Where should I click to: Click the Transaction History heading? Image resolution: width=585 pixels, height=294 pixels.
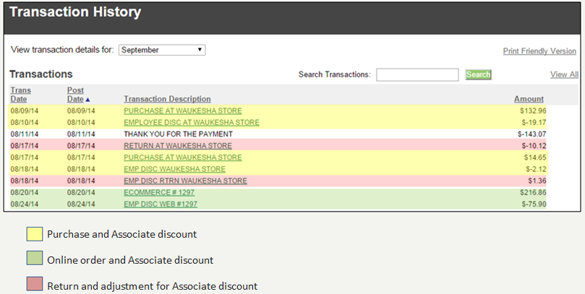tap(75, 12)
